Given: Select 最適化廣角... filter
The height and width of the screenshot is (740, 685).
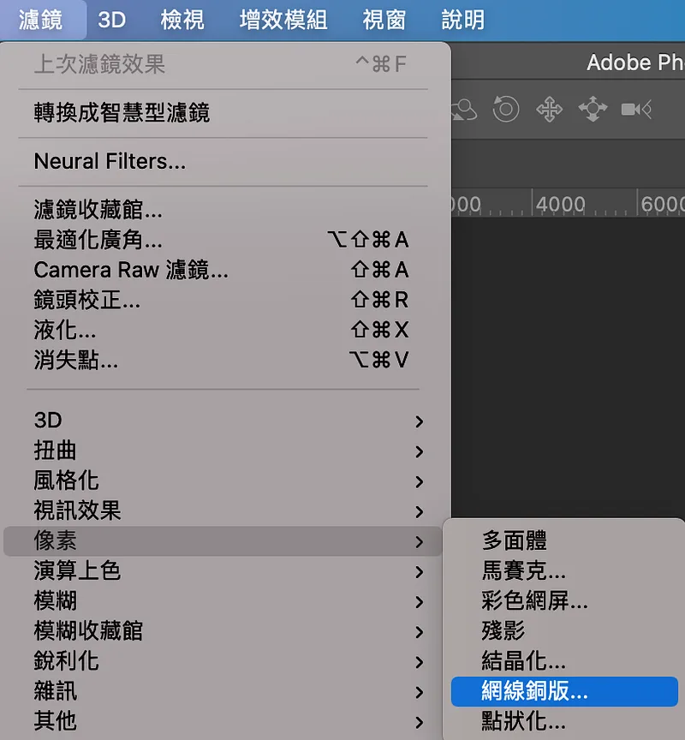Looking at the screenshot, I should click(x=225, y=240).
